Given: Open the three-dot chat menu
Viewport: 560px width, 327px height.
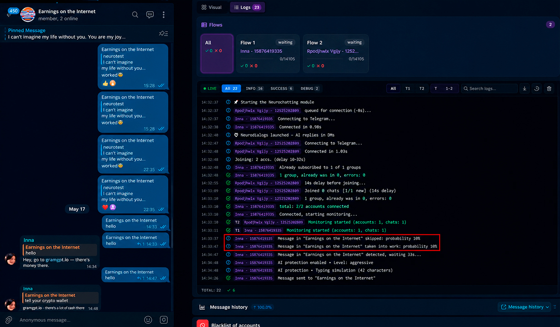Looking at the screenshot, I should tap(164, 15).
